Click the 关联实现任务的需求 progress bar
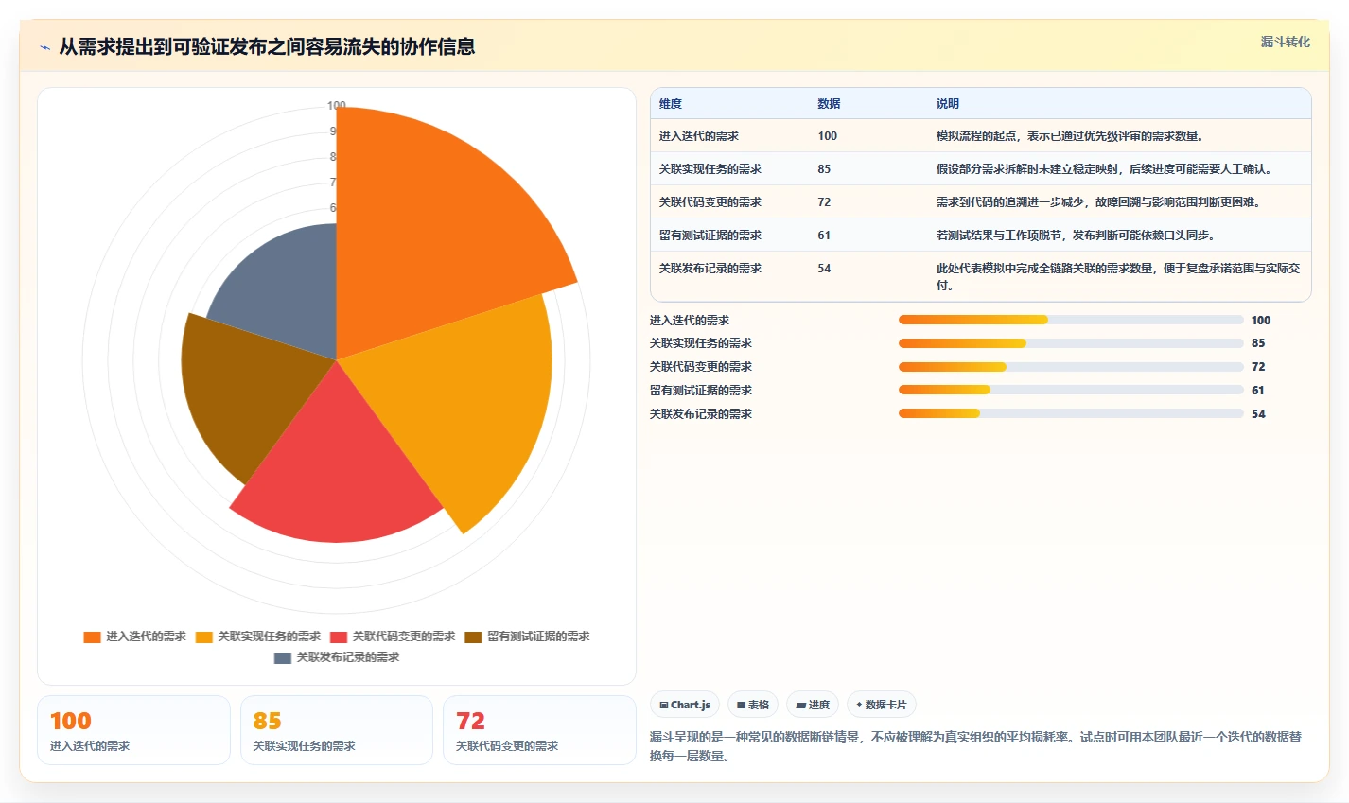 tap(1071, 343)
